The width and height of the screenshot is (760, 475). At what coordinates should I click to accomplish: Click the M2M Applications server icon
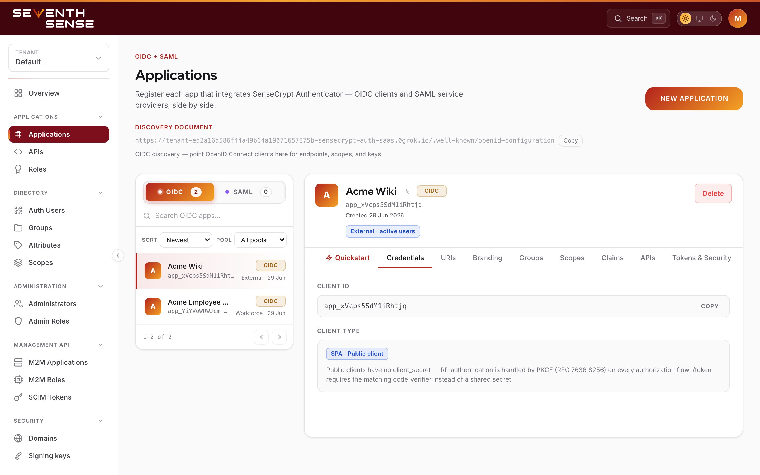pyautogui.click(x=18, y=362)
